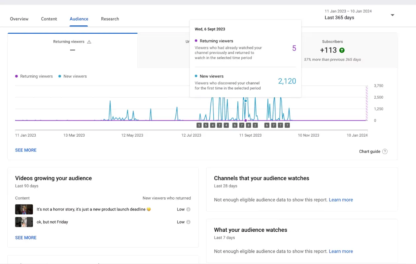416x264 pixels.
Task: Click SEE MORE under the viewers chart
Action: (26, 150)
